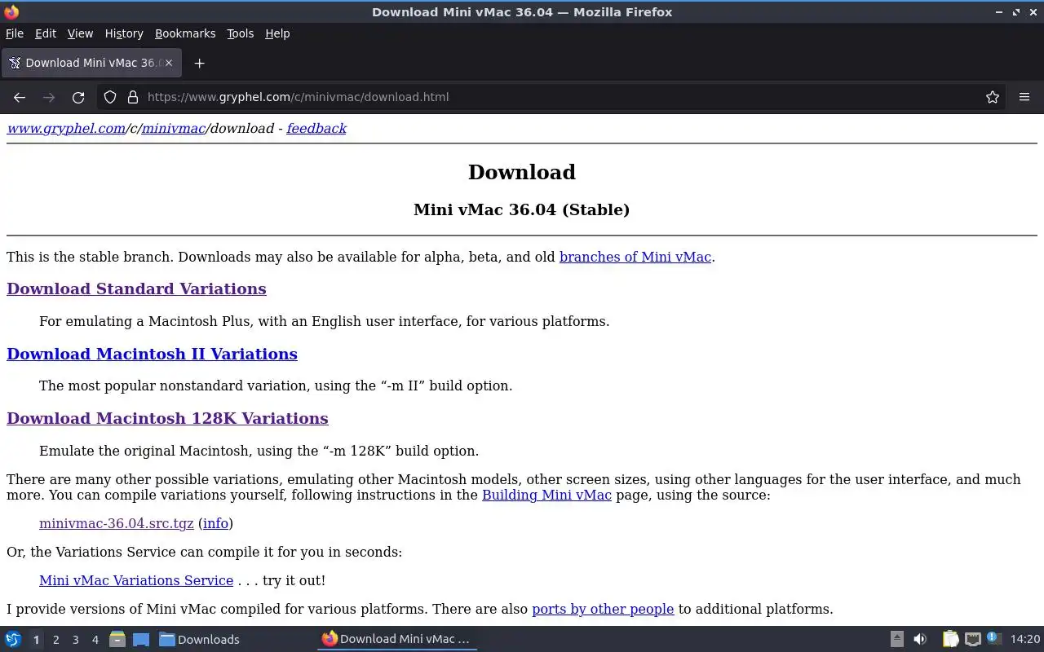
Task: Open the File menu
Action: tap(15, 33)
